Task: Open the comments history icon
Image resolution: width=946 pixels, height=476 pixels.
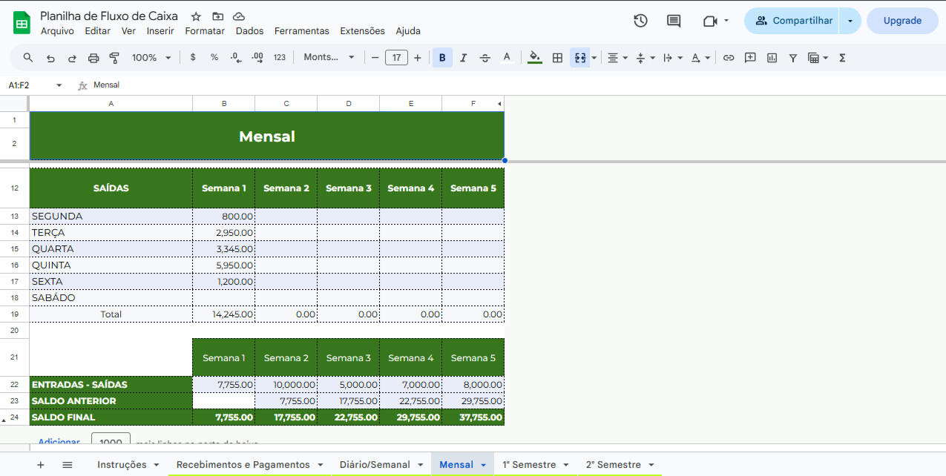Action: [x=674, y=21]
